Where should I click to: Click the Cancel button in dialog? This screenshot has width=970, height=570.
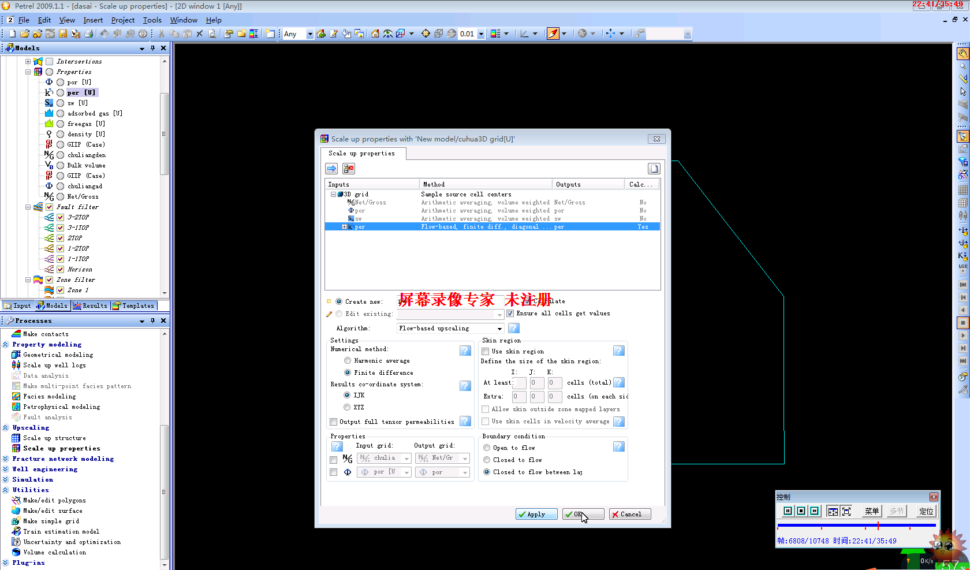[x=630, y=514]
